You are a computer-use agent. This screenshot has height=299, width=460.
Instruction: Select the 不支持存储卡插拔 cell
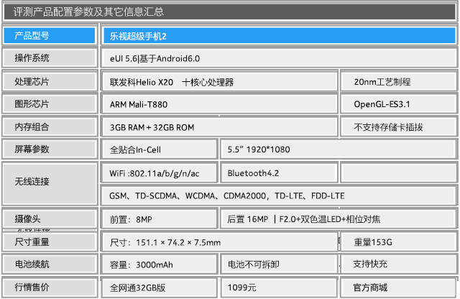tap(397, 127)
